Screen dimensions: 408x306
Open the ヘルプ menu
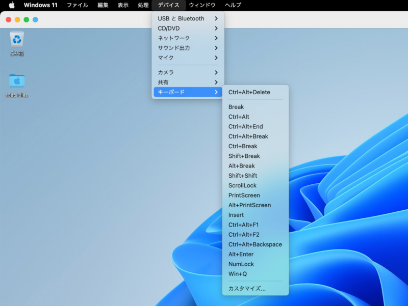[233, 5]
